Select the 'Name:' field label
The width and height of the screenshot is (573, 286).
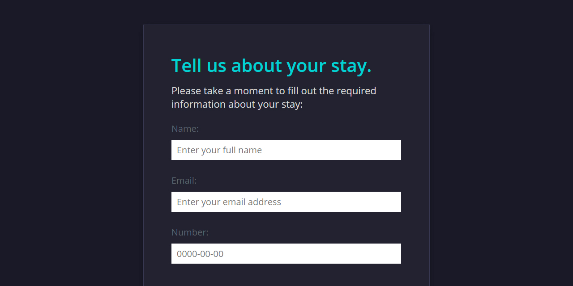185,128
